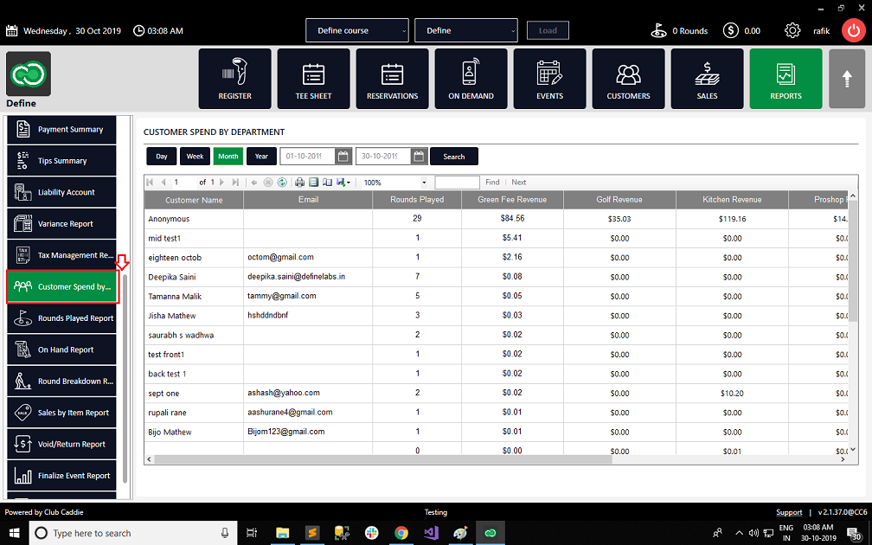Select the Week range toggle

click(195, 157)
